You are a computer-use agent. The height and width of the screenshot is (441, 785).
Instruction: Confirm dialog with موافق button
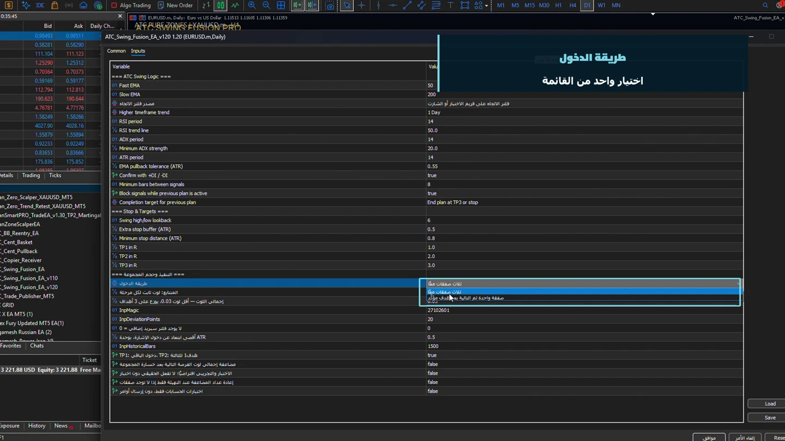[x=709, y=437]
